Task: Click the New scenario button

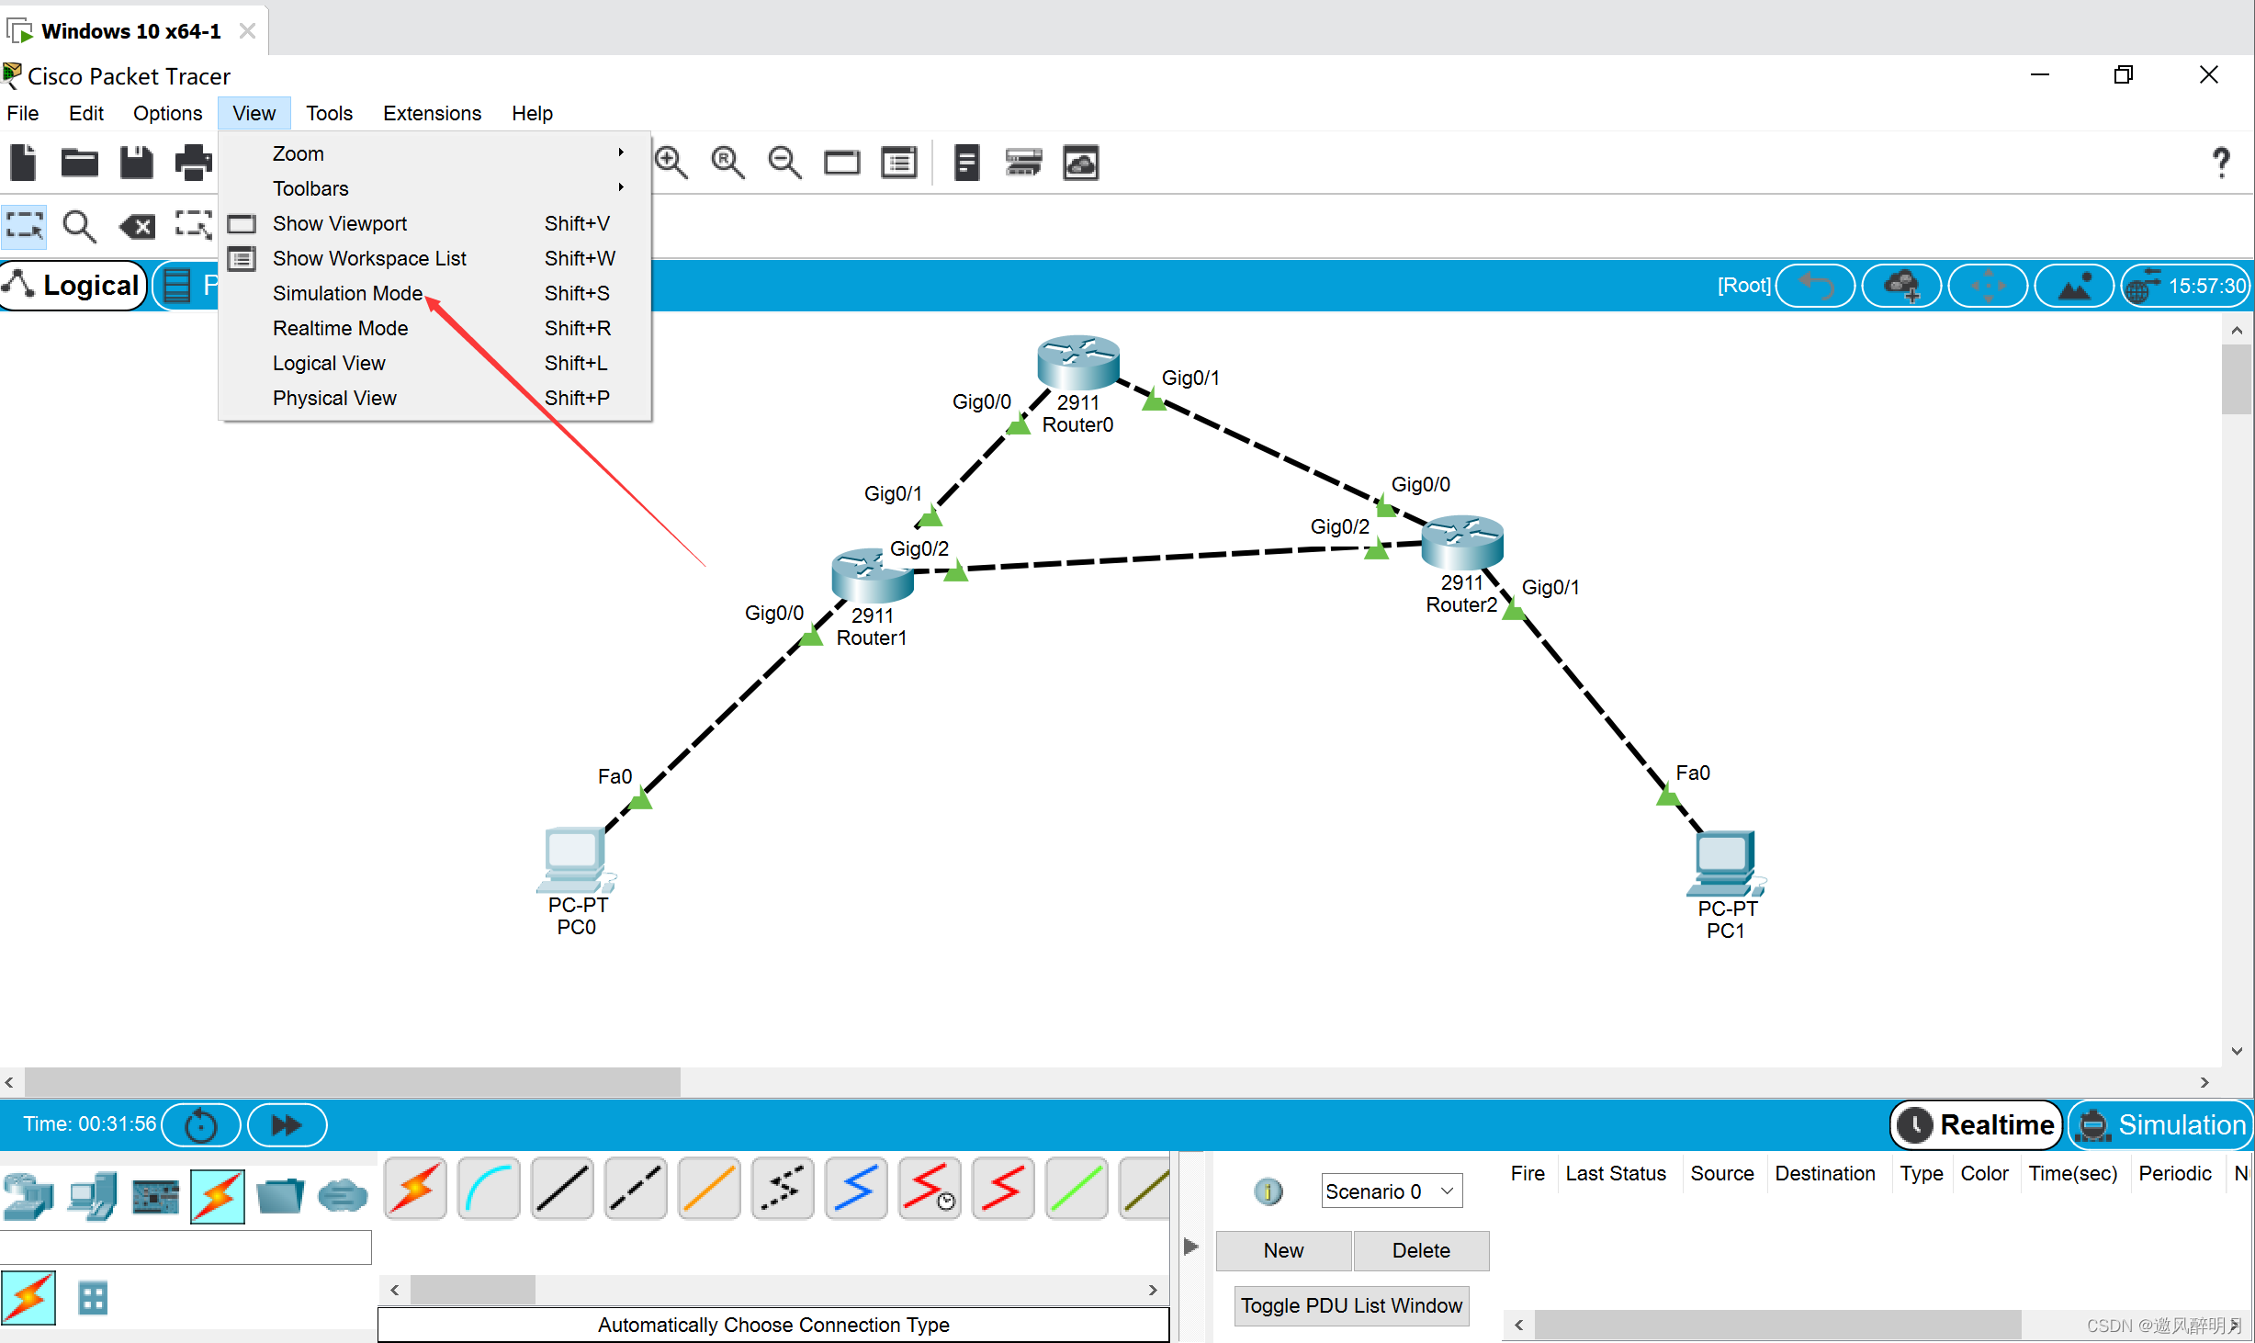Action: coord(1282,1250)
